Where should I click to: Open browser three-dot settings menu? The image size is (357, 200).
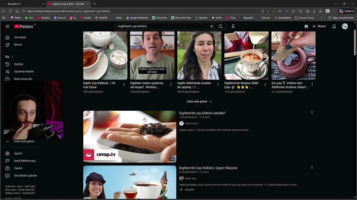[334, 11]
